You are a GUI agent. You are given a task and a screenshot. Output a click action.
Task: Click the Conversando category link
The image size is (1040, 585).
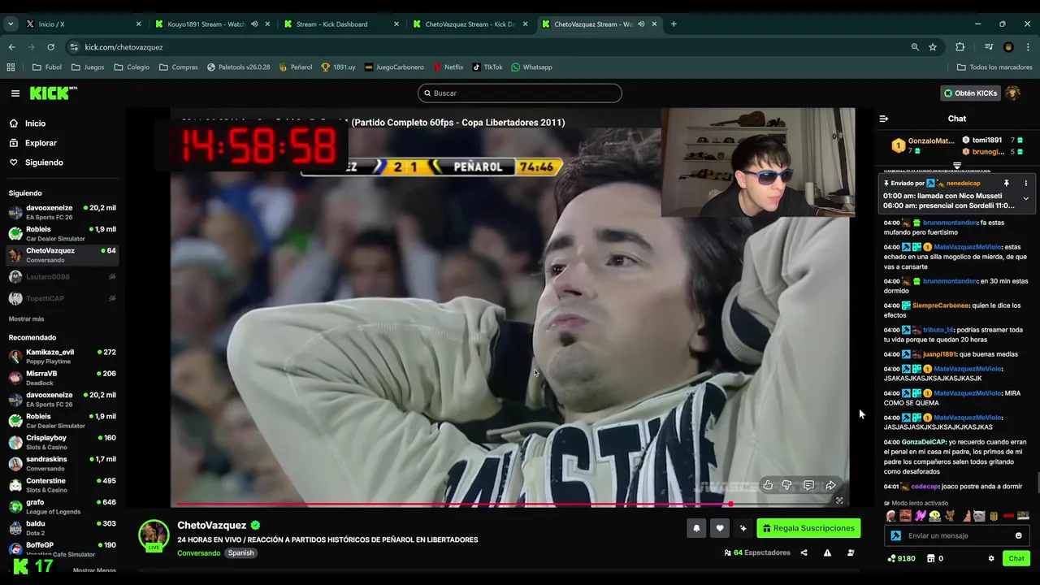coord(198,553)
